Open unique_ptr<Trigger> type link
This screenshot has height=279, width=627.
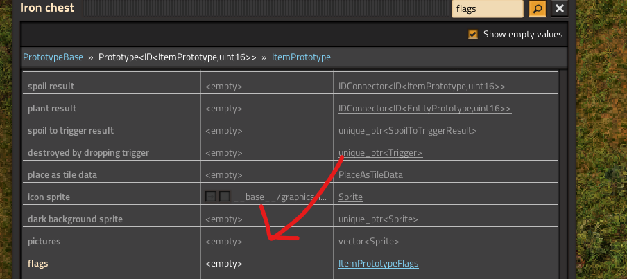pyautogui.click(x=380, y=153)
